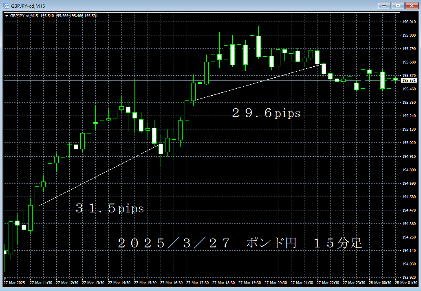The image size is (421, 291).
Task: Close the GBPJPY-cd,M15 chart window
Action: click(410, 5)
